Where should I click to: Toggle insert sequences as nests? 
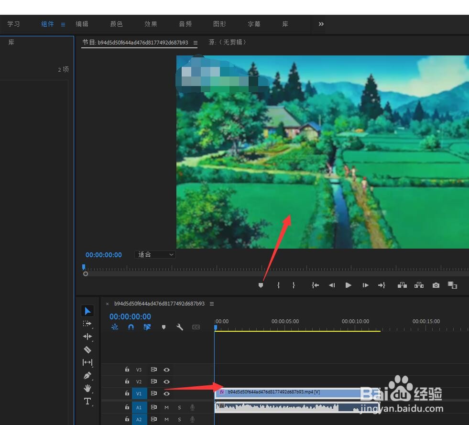(115, 327)
